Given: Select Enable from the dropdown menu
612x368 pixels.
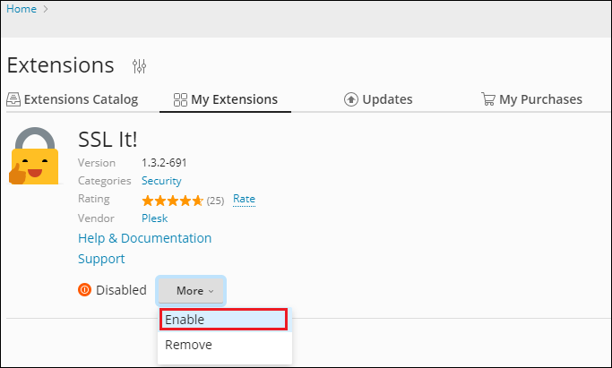Looking at the screenshot, I should pos(224,320).
